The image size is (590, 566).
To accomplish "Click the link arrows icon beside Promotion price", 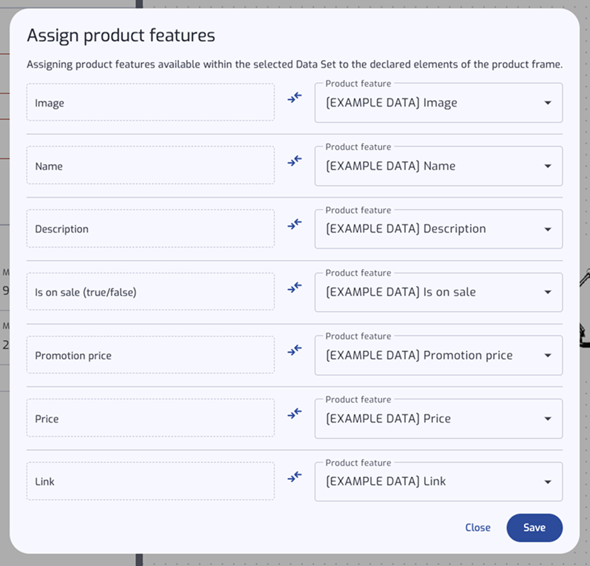I will click(295, 350).
